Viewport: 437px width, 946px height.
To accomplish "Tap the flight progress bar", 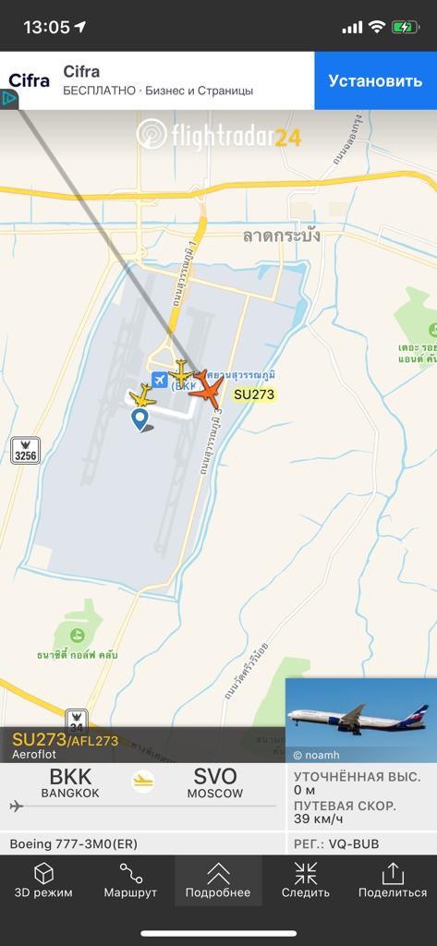I will click(143, 806).
